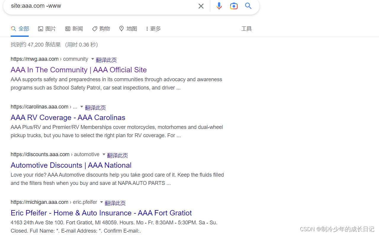Image resolution: width=379 pixels, height=235 pixels.
Task: Start voice search with the microphone icon
Action: click(x=219, y=6)
